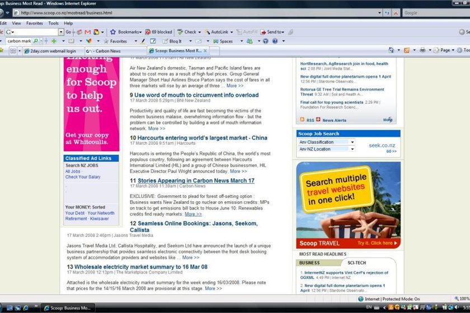The height and width of the screenshot is (313, 470).
Task: Open the Favorites menu
Action: [x=34, y=23]
